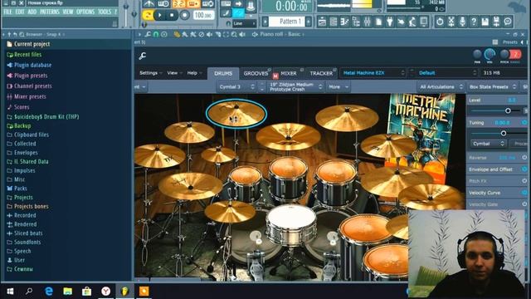Open the FILE menu
This screenshot has height=299, width=531.
tap(7, 12)
